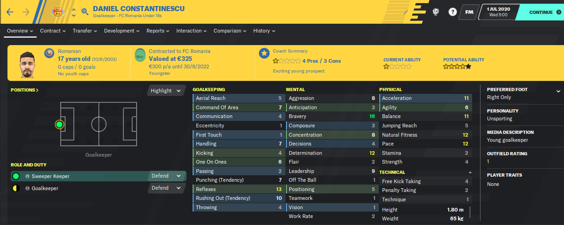Image resolution: width=564 pixels, height=225 pixels.
Task: Open the Highlight dropdown
Action: pyautogui.click(x=166, y=91)
